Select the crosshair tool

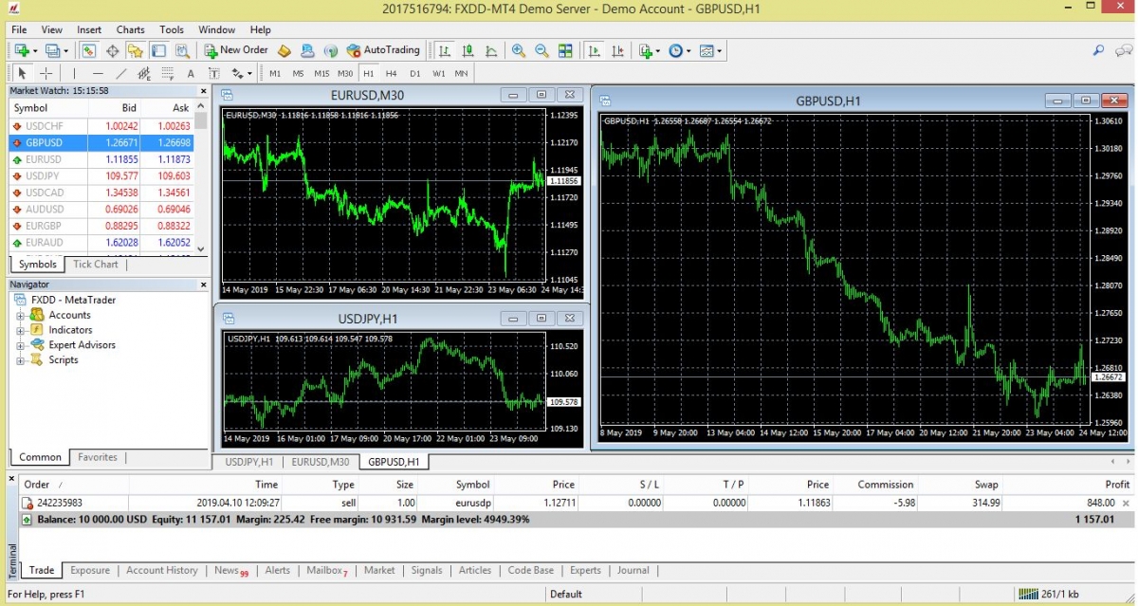pos(46,73)
